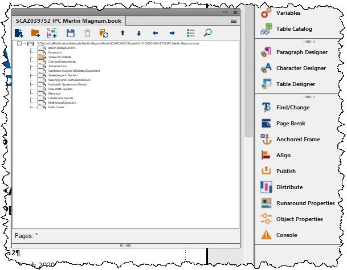This screenshot has width=347, height=270.
Task: Collapse book panel with double chevron
Action: [225, 13]
